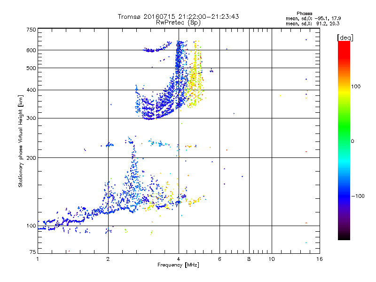Click the x-axis '10' tick label
The width and height of the screenshot is (376, 282).
[x=272, y=259]
